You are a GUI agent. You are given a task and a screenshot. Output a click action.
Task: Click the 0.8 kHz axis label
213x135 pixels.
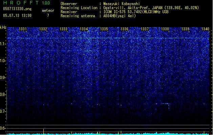3,94
